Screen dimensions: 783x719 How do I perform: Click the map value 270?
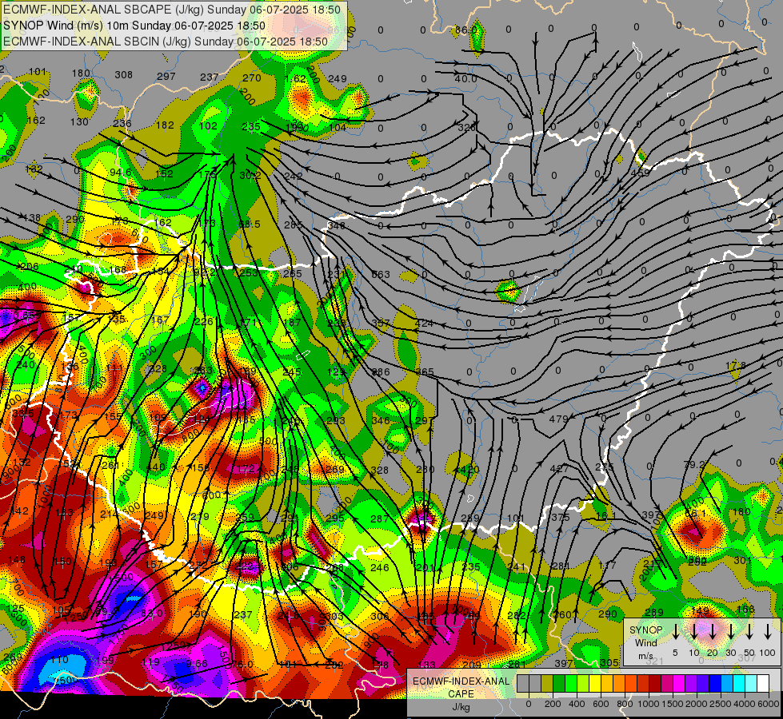pos(252,77)
